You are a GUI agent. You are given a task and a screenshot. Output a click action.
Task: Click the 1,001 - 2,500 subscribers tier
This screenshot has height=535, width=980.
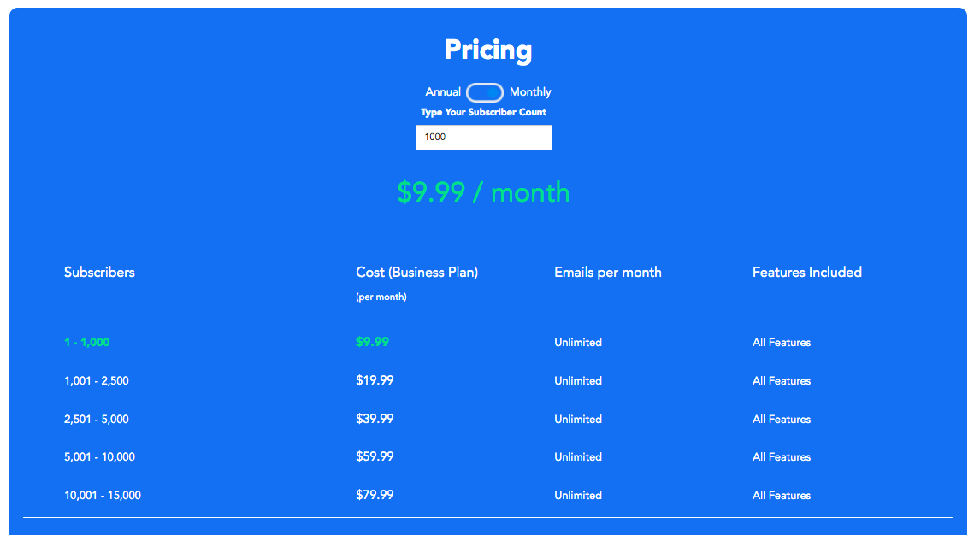pyautogui.click(x=97, y=381)
